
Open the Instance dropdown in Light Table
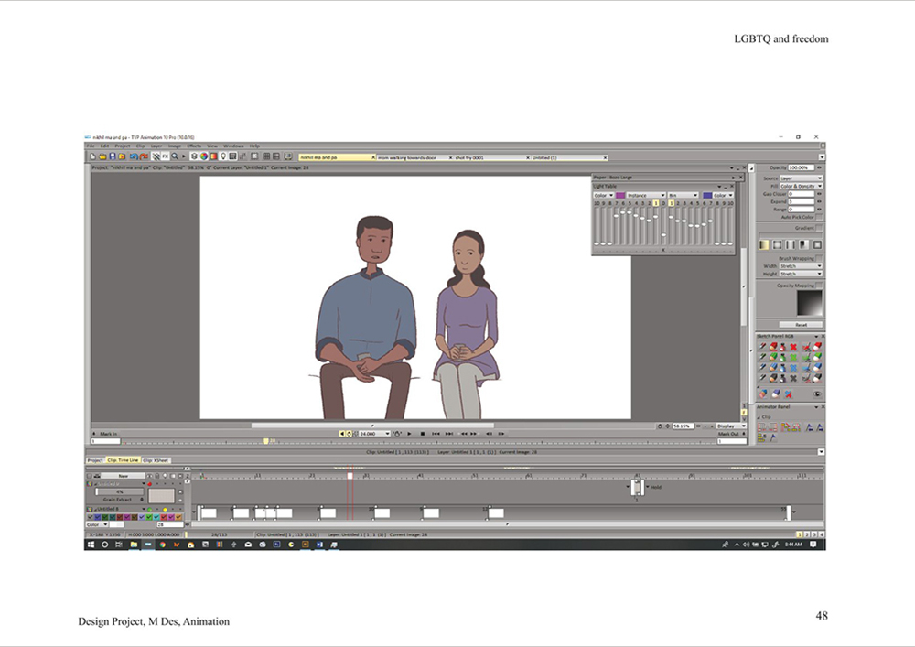pyautogui.click(x=646, y=195)
